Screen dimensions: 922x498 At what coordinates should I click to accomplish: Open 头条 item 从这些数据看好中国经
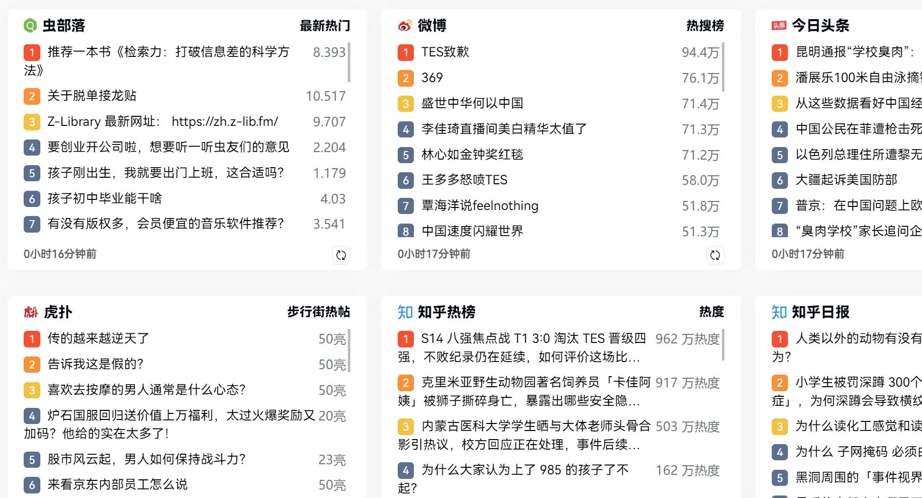click(x=858, y=103)
